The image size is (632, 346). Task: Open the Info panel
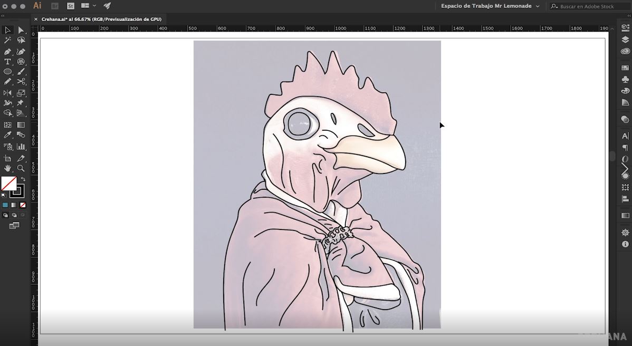625,244
